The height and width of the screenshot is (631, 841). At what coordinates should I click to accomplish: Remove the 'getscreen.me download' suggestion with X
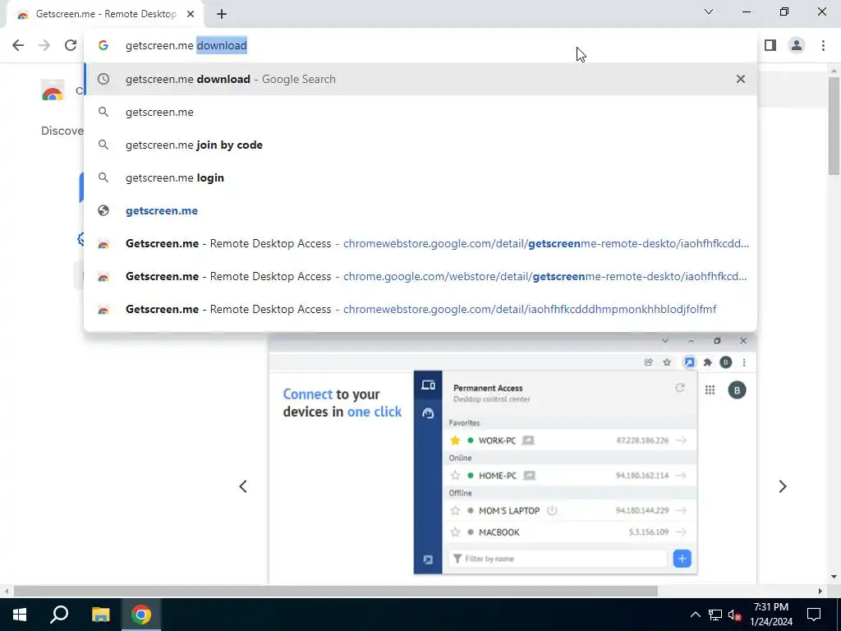coord(741,79)
